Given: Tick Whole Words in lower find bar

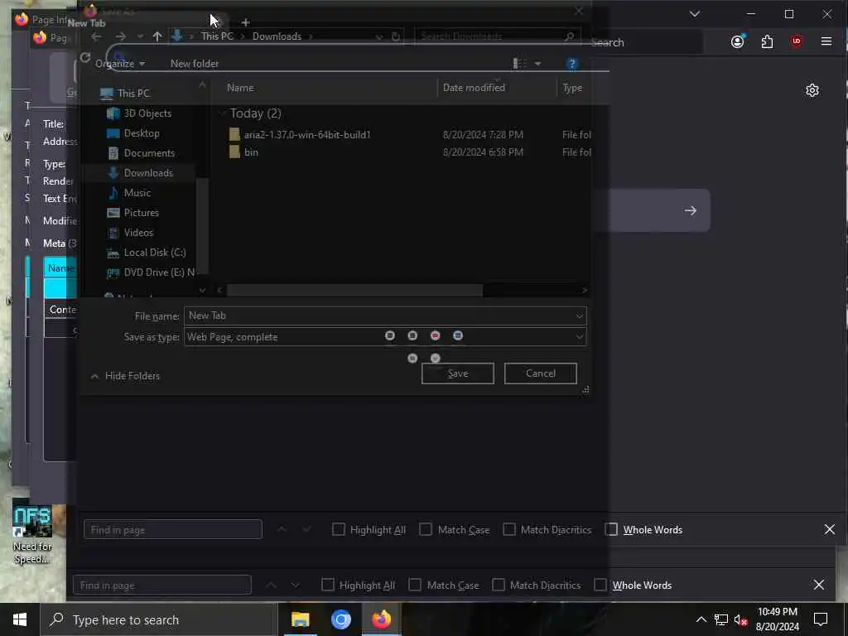Looking at the screenshot, I should click(600, 585).
